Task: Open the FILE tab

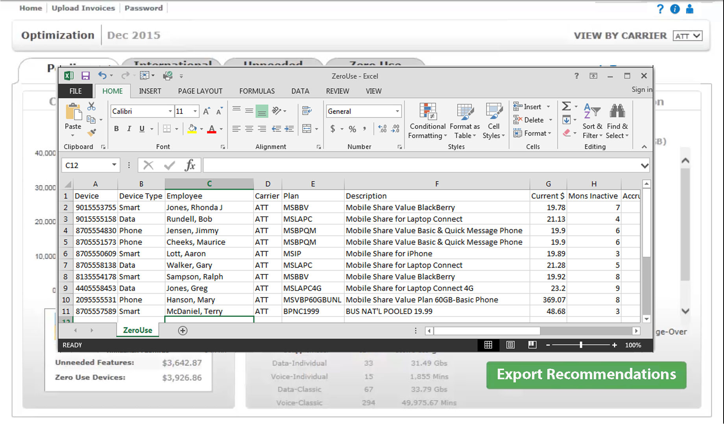Action: click(x=76, y=91)
